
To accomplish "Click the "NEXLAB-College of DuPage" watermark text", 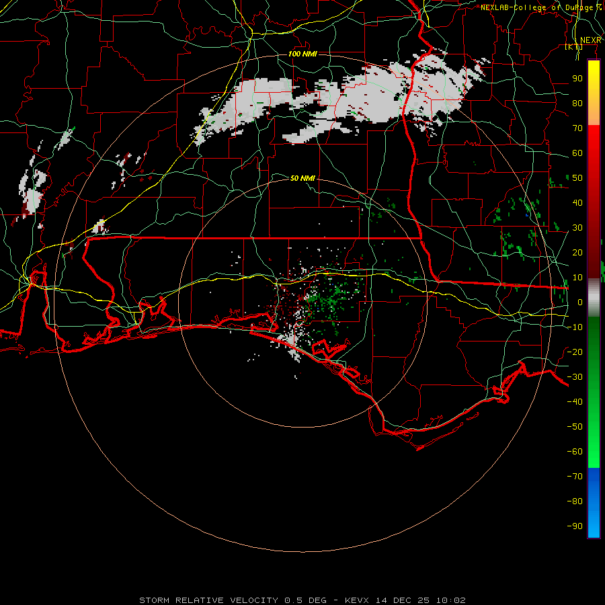I will point(536,7).
